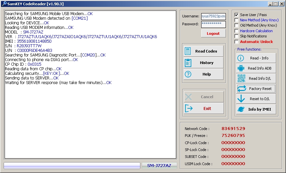Toggle Skip Notifications option
Screen dimensions: 286x173
236,36
